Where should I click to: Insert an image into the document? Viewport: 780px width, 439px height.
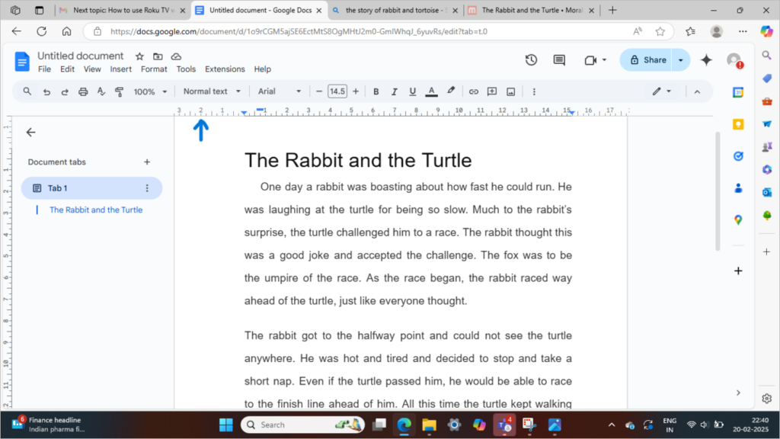coord(510,91)
